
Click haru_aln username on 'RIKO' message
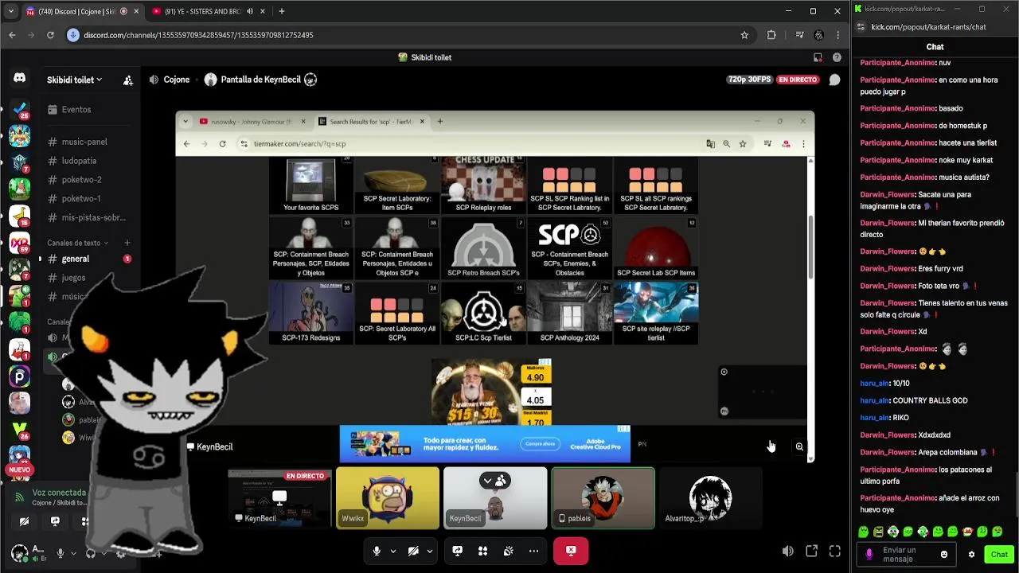tap(874, 417)
